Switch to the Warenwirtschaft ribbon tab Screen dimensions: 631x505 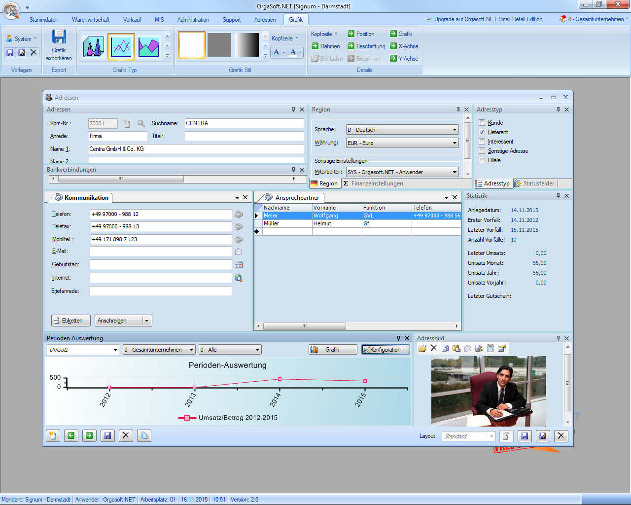pos(91,20)
